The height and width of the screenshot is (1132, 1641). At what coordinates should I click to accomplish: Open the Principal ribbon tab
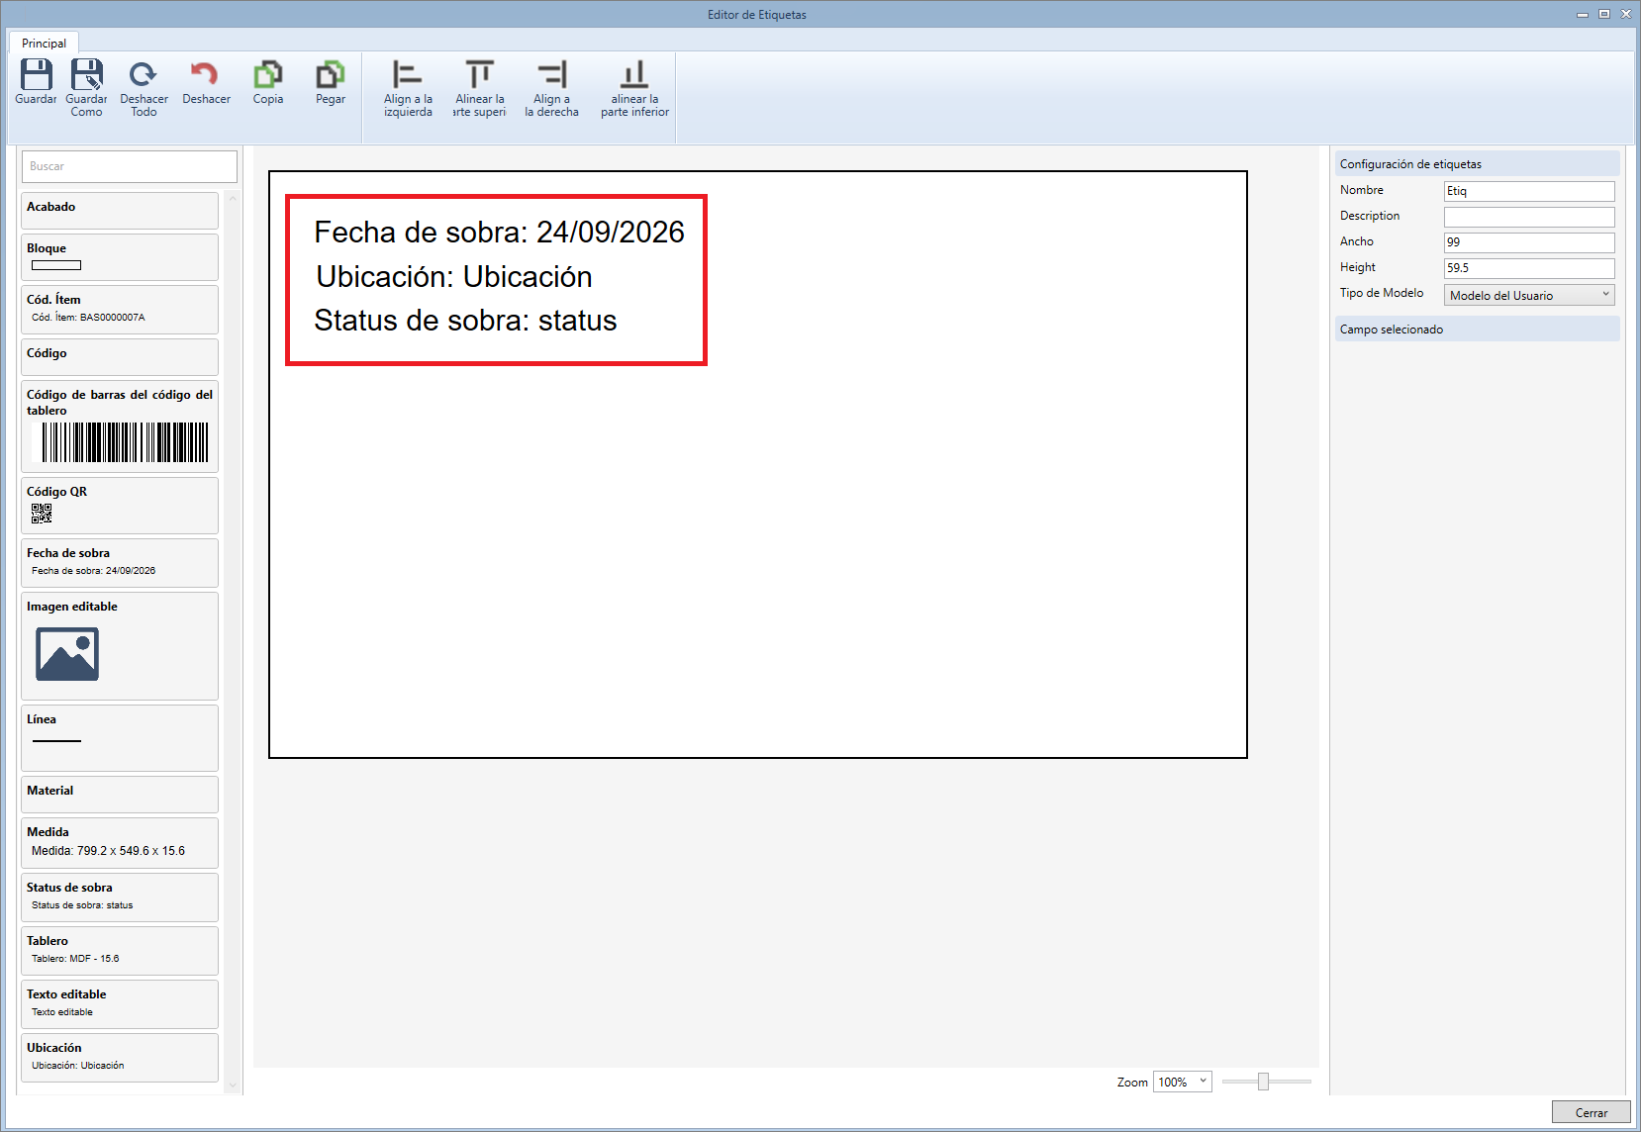(45, 43)
